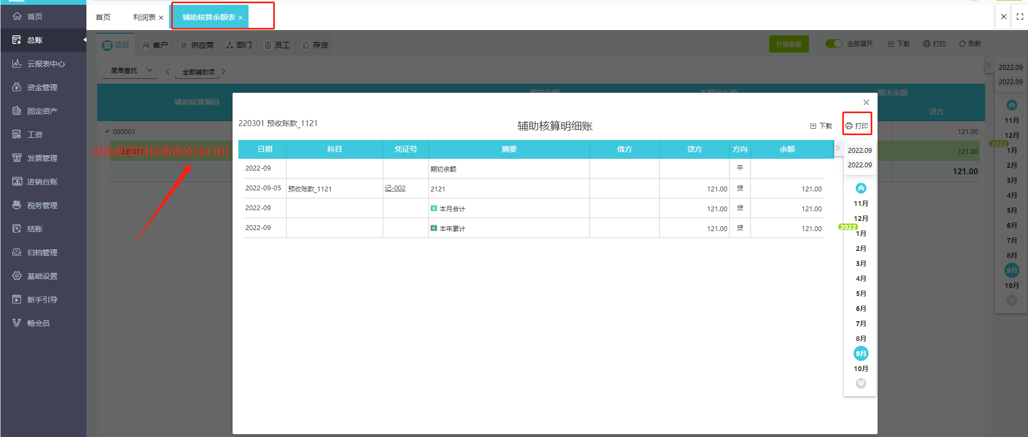Open the 云报表中心 sidebar item
The width and height of the screenshot is (1028, 437).
pyautogui.click(x=46, y=64)
